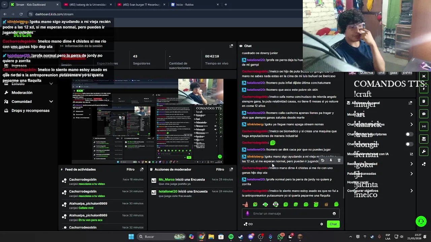Toggle Chat de solo suscriptores switch

[409, 134]
